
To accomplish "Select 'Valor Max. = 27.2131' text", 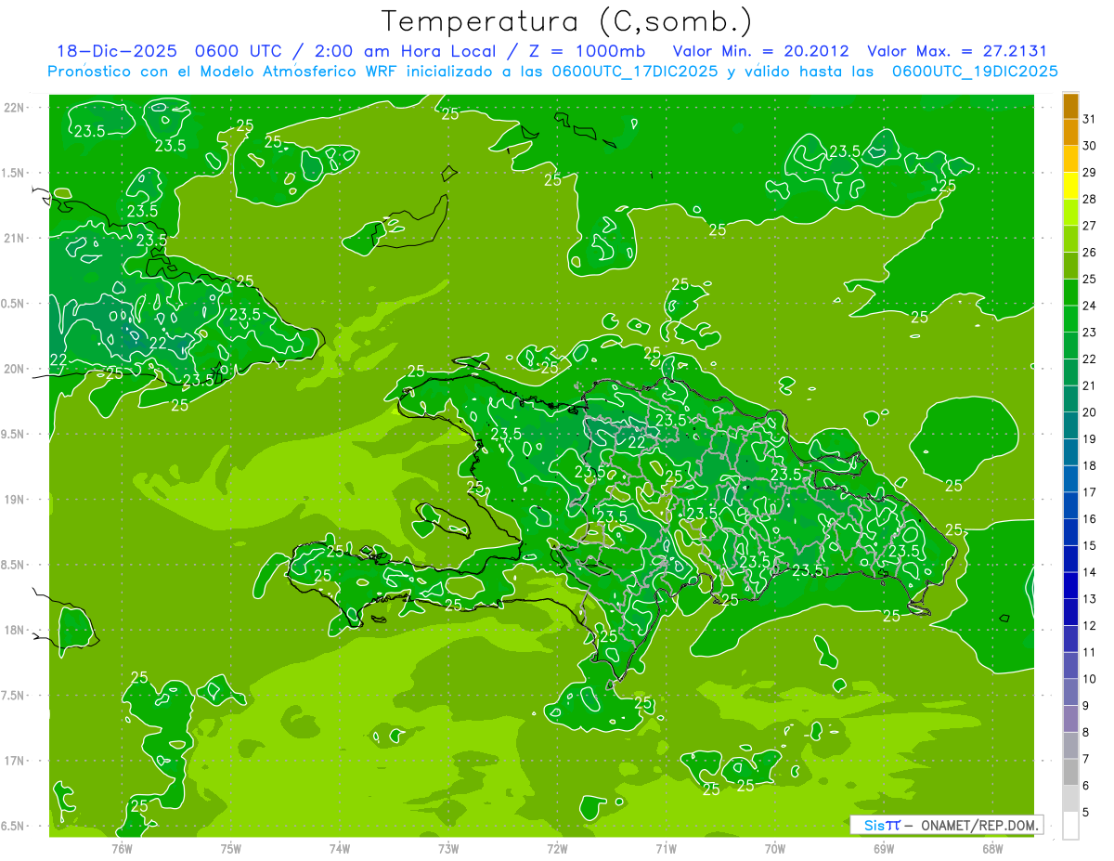I will tap(957, 51).
